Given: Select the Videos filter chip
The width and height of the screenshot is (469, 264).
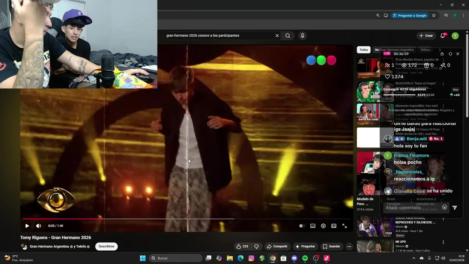Looking at the screenshot, I should coord(425,50).
